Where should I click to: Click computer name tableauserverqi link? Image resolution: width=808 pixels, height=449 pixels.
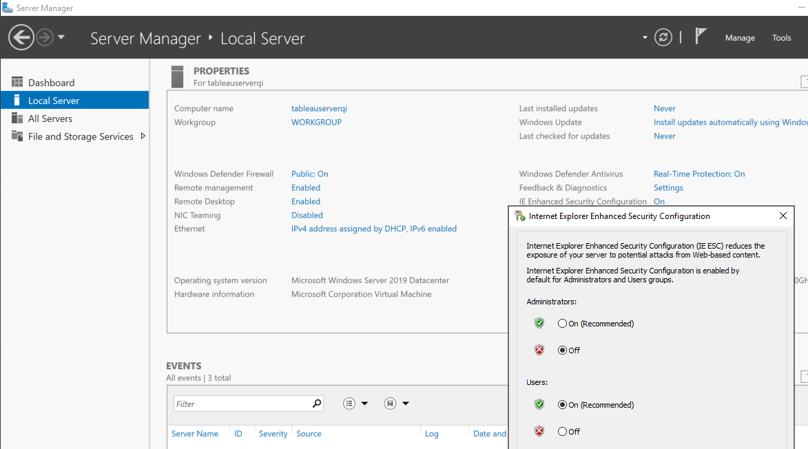coord(319,108)
